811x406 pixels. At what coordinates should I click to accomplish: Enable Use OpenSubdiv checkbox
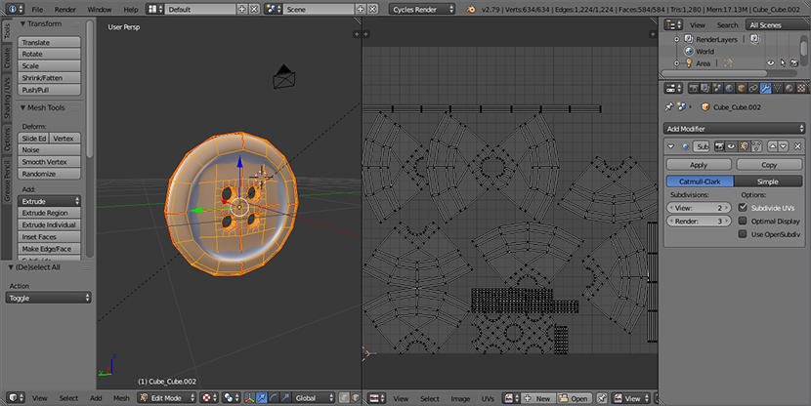[743, 234]
